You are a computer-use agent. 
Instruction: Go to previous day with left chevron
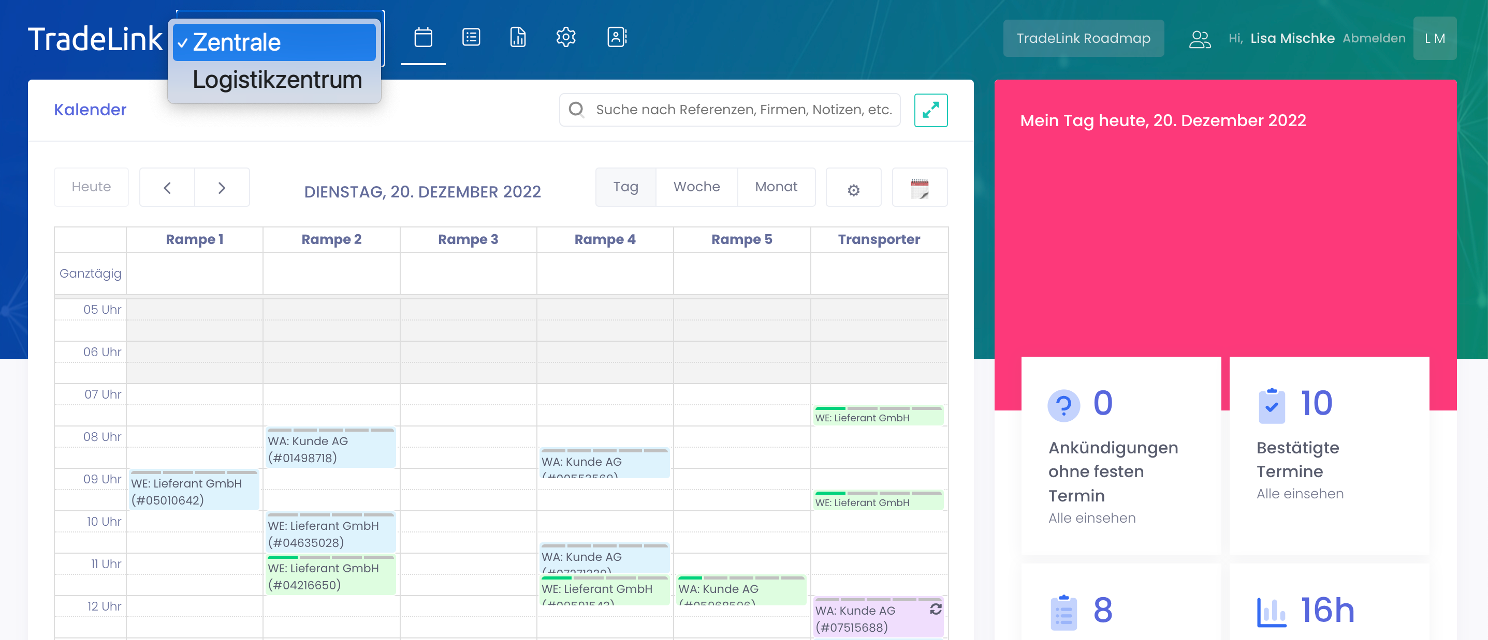point(168,188)
